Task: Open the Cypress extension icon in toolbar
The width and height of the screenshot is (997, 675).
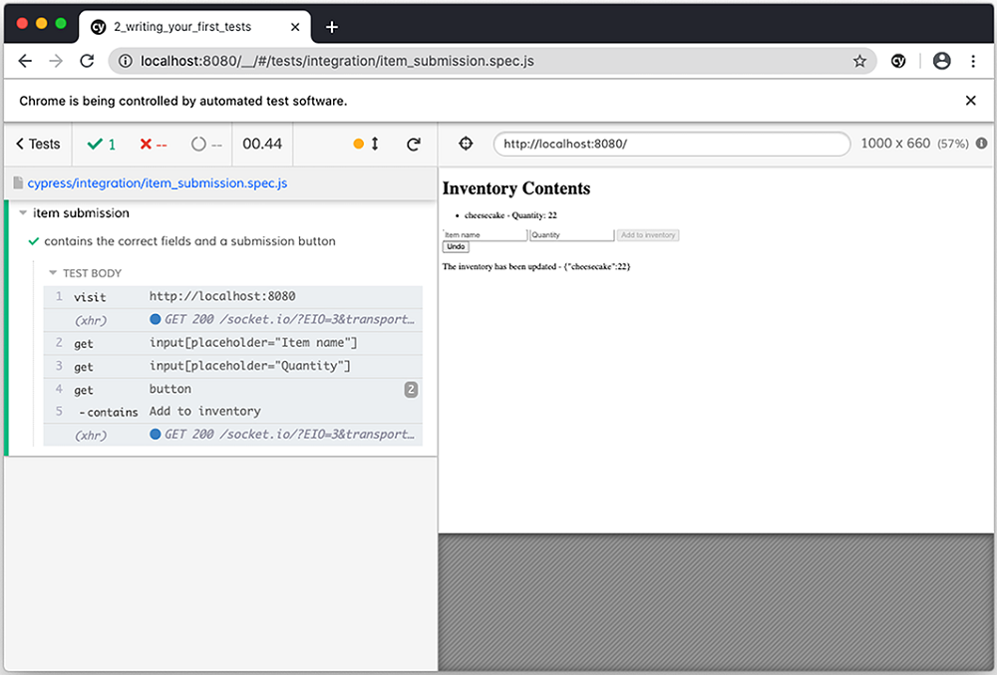Action: 898,61
